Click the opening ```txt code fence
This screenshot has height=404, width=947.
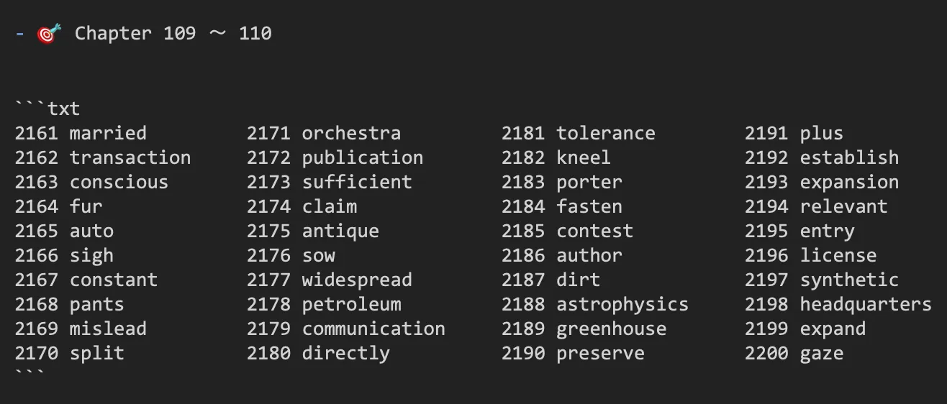[x=47, y=109]
